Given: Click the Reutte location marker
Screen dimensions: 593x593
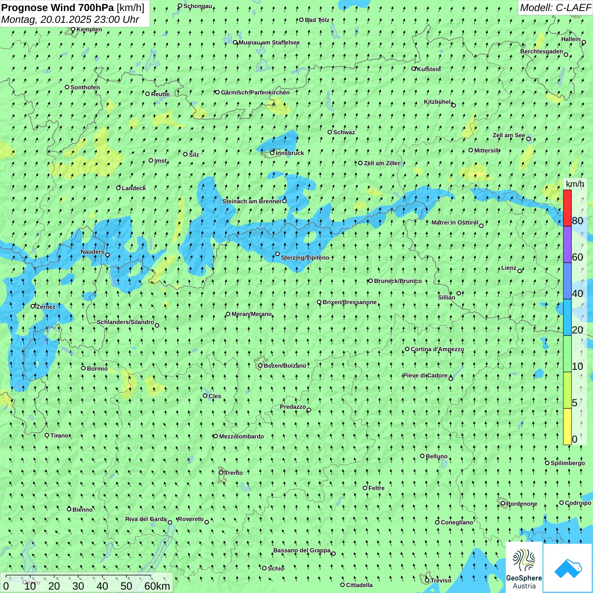Looking at the screenshot, I should (x=148, y=94).
